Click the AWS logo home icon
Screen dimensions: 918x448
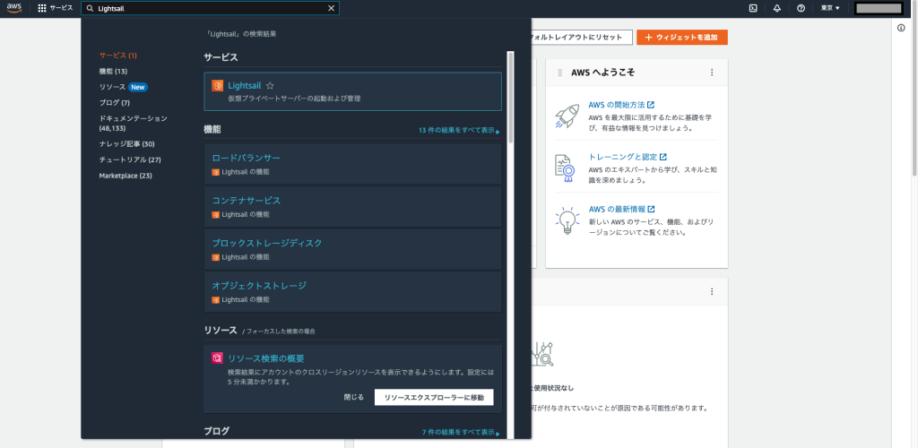tap(15, 8)
